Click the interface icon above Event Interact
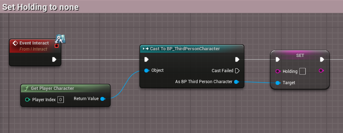 [x=60, y=39]
